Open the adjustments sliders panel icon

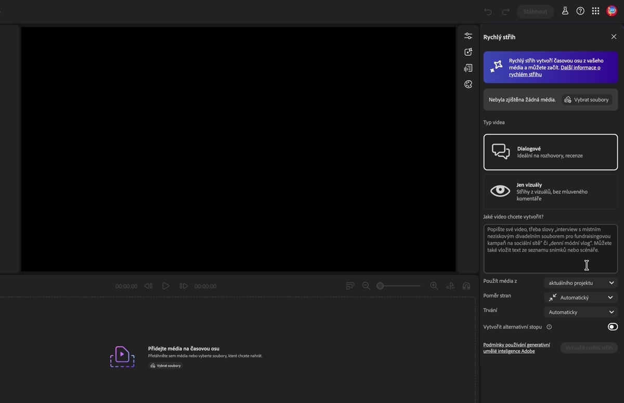point(468,36)
